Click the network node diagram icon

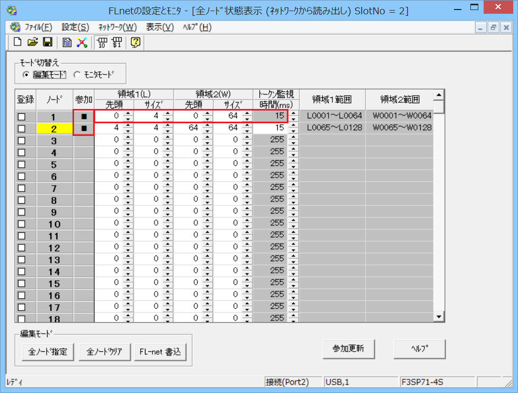click(81, 43)
